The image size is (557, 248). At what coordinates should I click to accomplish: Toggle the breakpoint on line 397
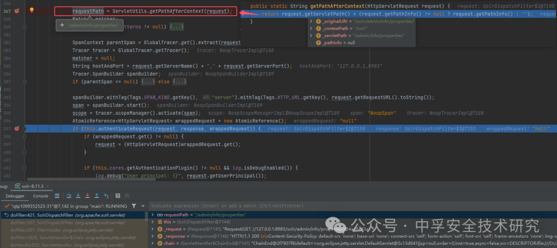(x=17, y=128)
